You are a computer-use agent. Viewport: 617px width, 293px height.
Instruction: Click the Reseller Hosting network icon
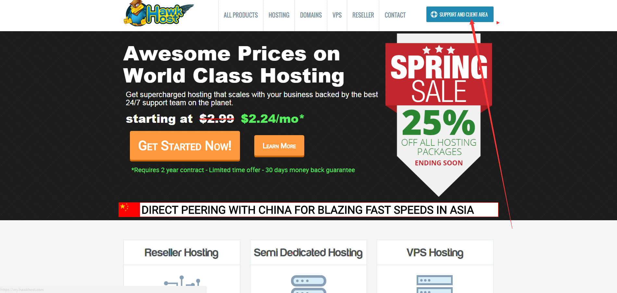182,281
